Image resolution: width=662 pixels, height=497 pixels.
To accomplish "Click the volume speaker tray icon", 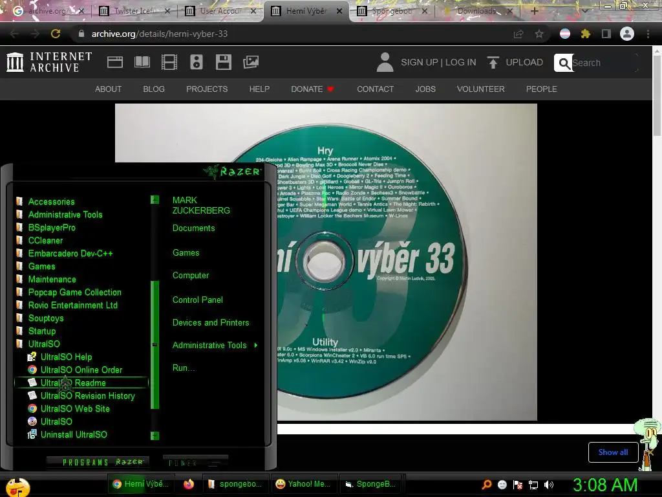I will (x=549, y=485).
